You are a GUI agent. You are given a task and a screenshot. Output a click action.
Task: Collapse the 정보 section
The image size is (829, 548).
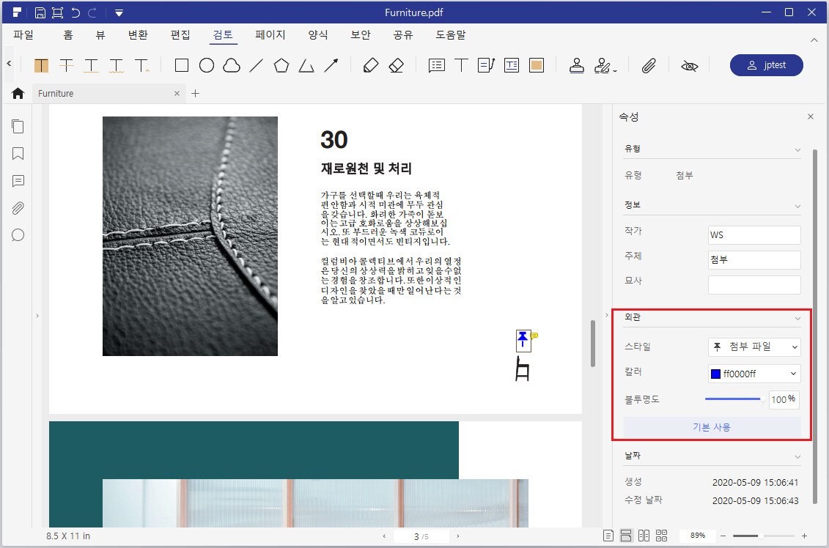click(x=797, y=206)
